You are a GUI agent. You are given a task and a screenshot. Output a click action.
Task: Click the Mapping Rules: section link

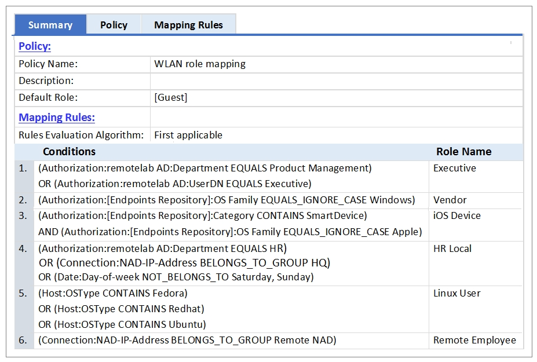pos(57,118)
